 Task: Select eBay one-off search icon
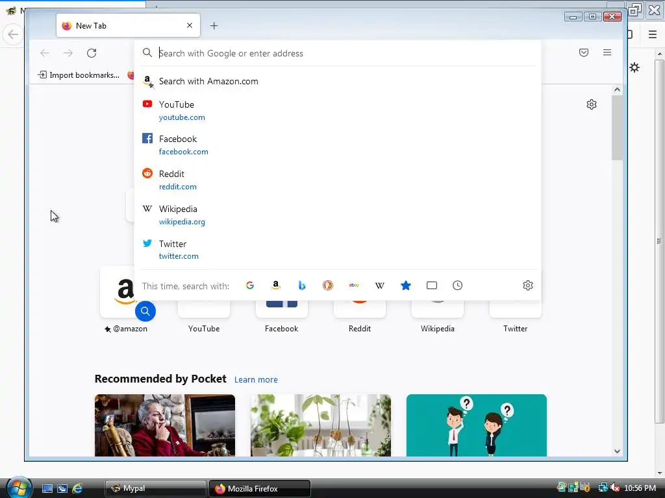pos(354,285)
